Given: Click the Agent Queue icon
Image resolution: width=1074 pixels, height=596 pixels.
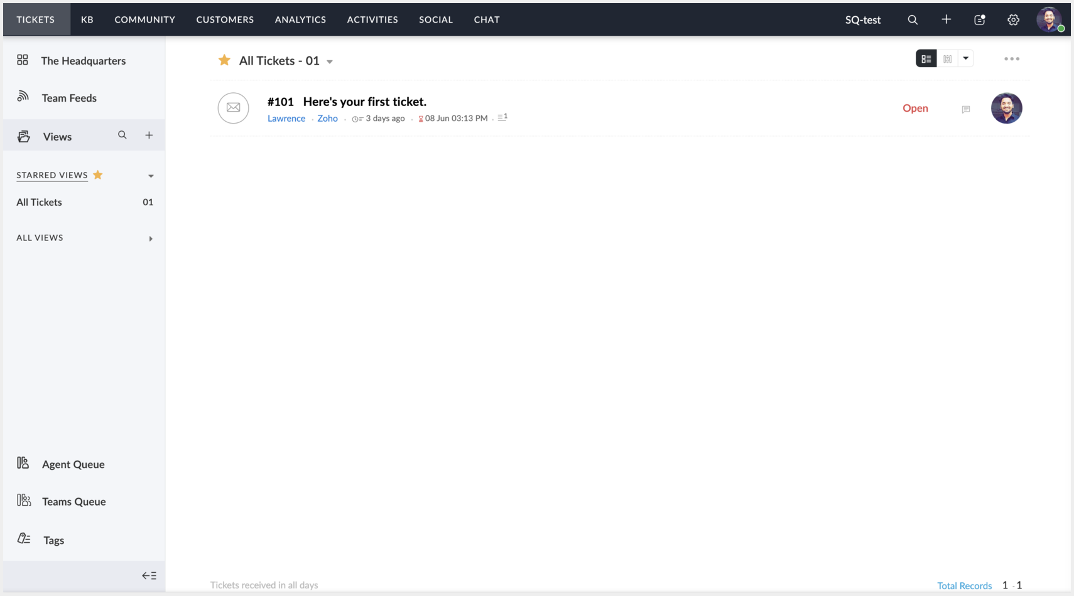Looking at the screenshot, I should point(23,463).
